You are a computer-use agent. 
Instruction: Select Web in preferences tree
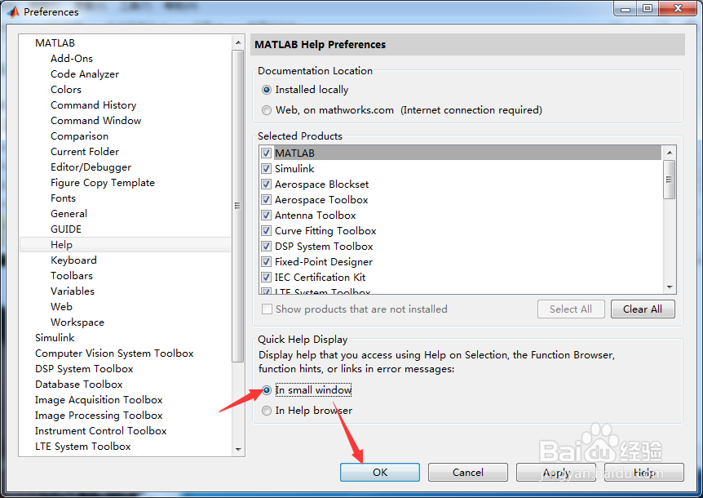click(x=61, y=307)
